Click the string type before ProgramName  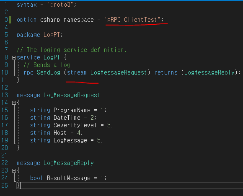(40, 110)
